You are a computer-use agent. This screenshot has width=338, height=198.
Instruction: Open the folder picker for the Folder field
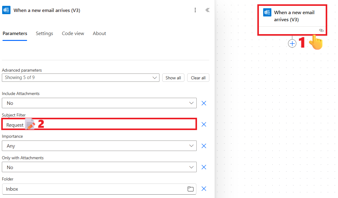pyautogui.click(x=190, y=189)
